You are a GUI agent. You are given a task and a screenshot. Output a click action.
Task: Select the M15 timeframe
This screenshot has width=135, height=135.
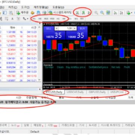46,19
